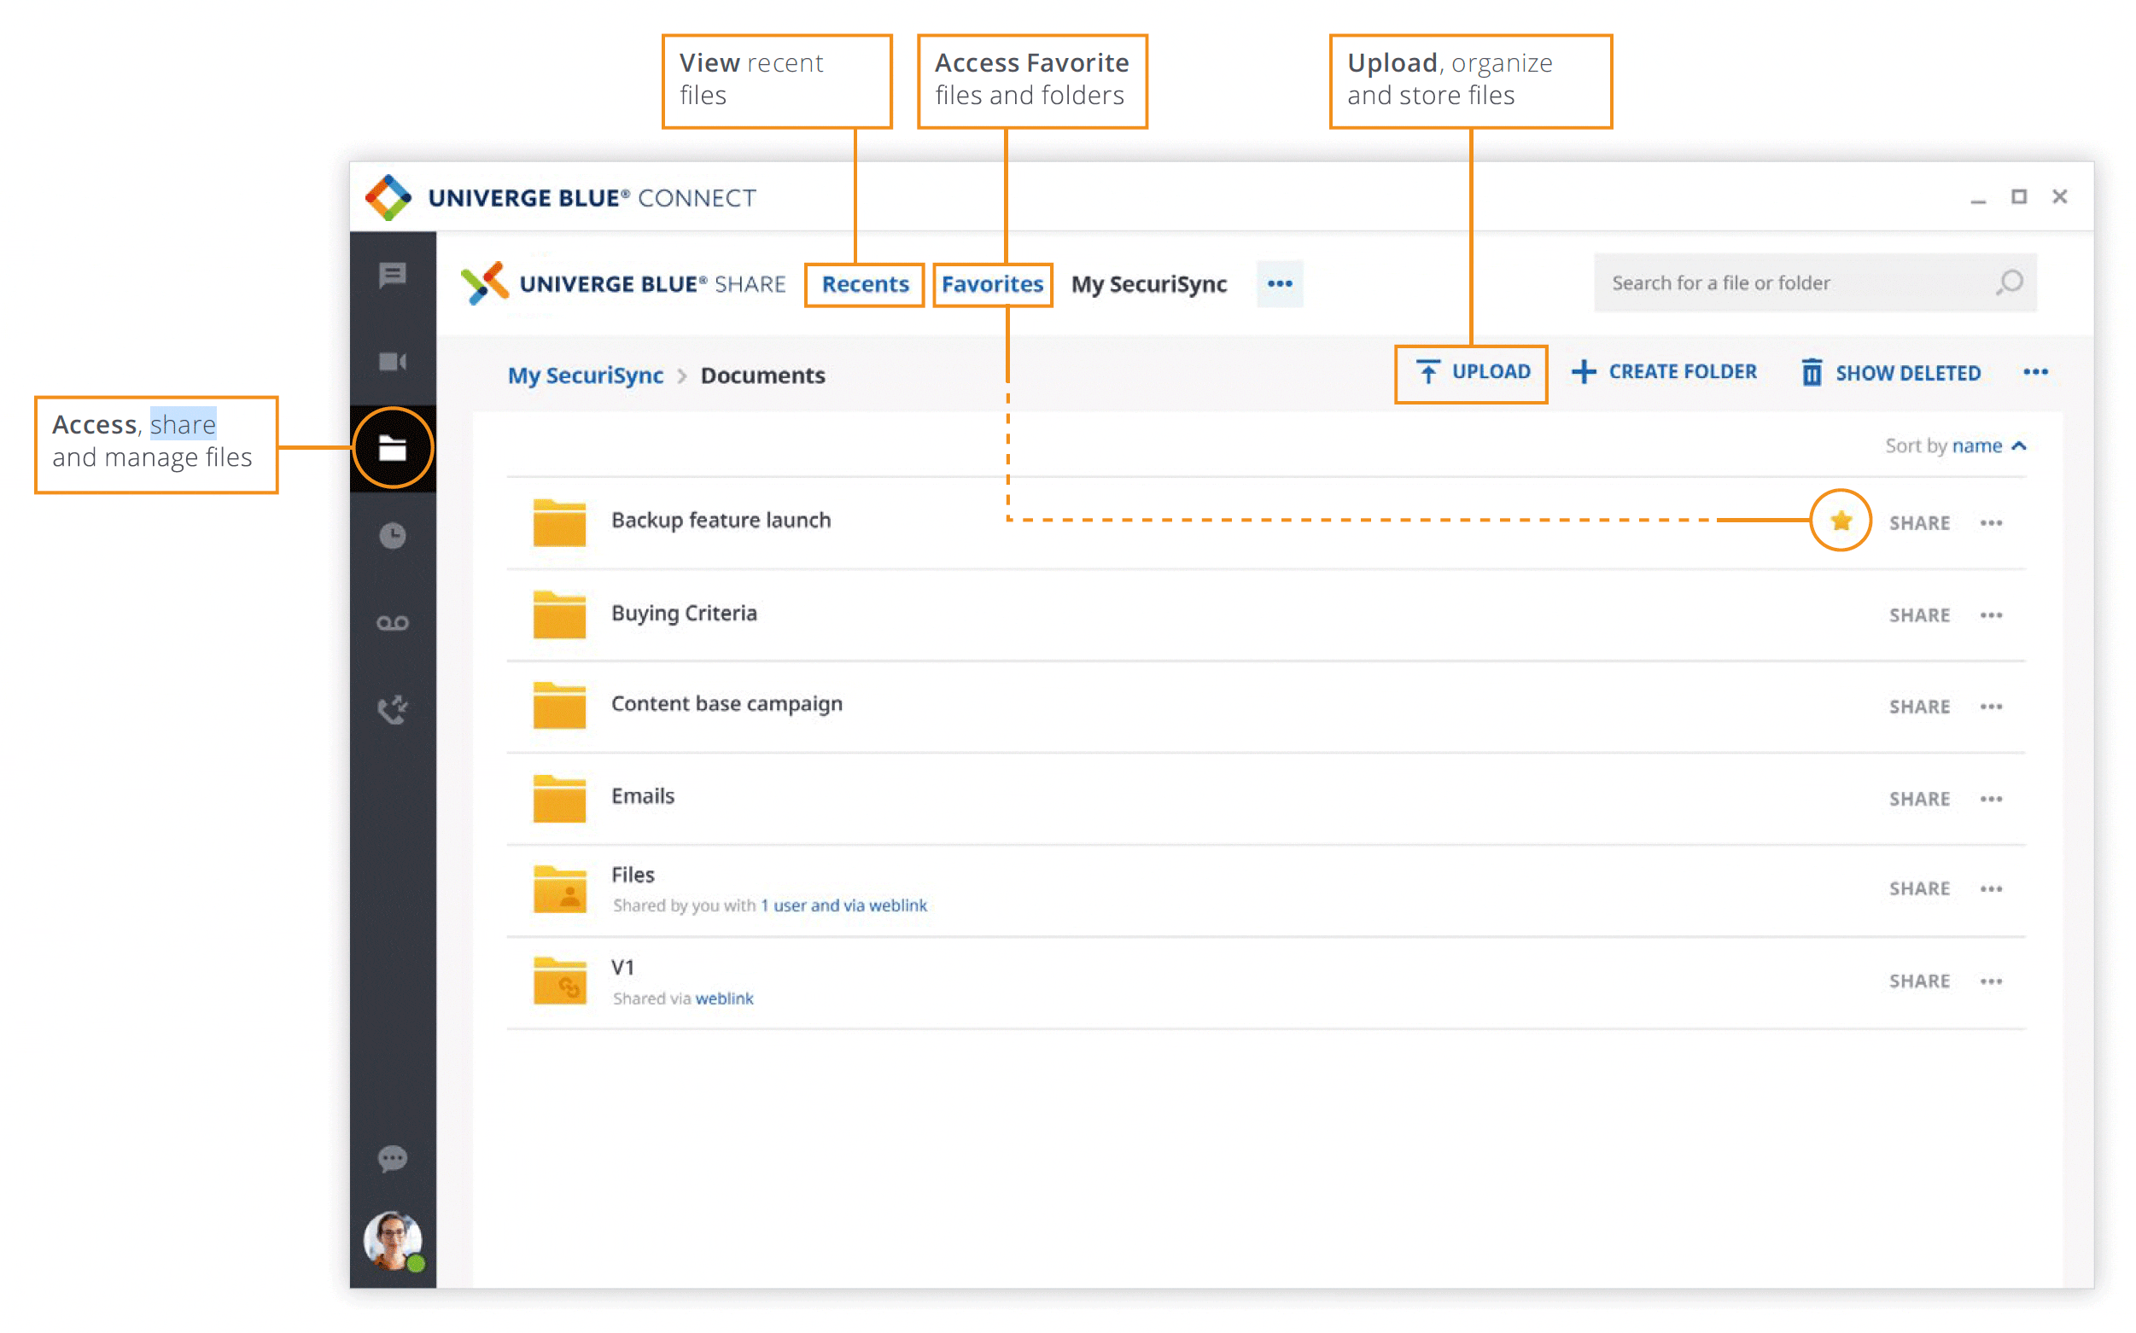Open more options for Buying Criteria folder
This screenshot has height=1333, width=2136.
coord(1991,615)
